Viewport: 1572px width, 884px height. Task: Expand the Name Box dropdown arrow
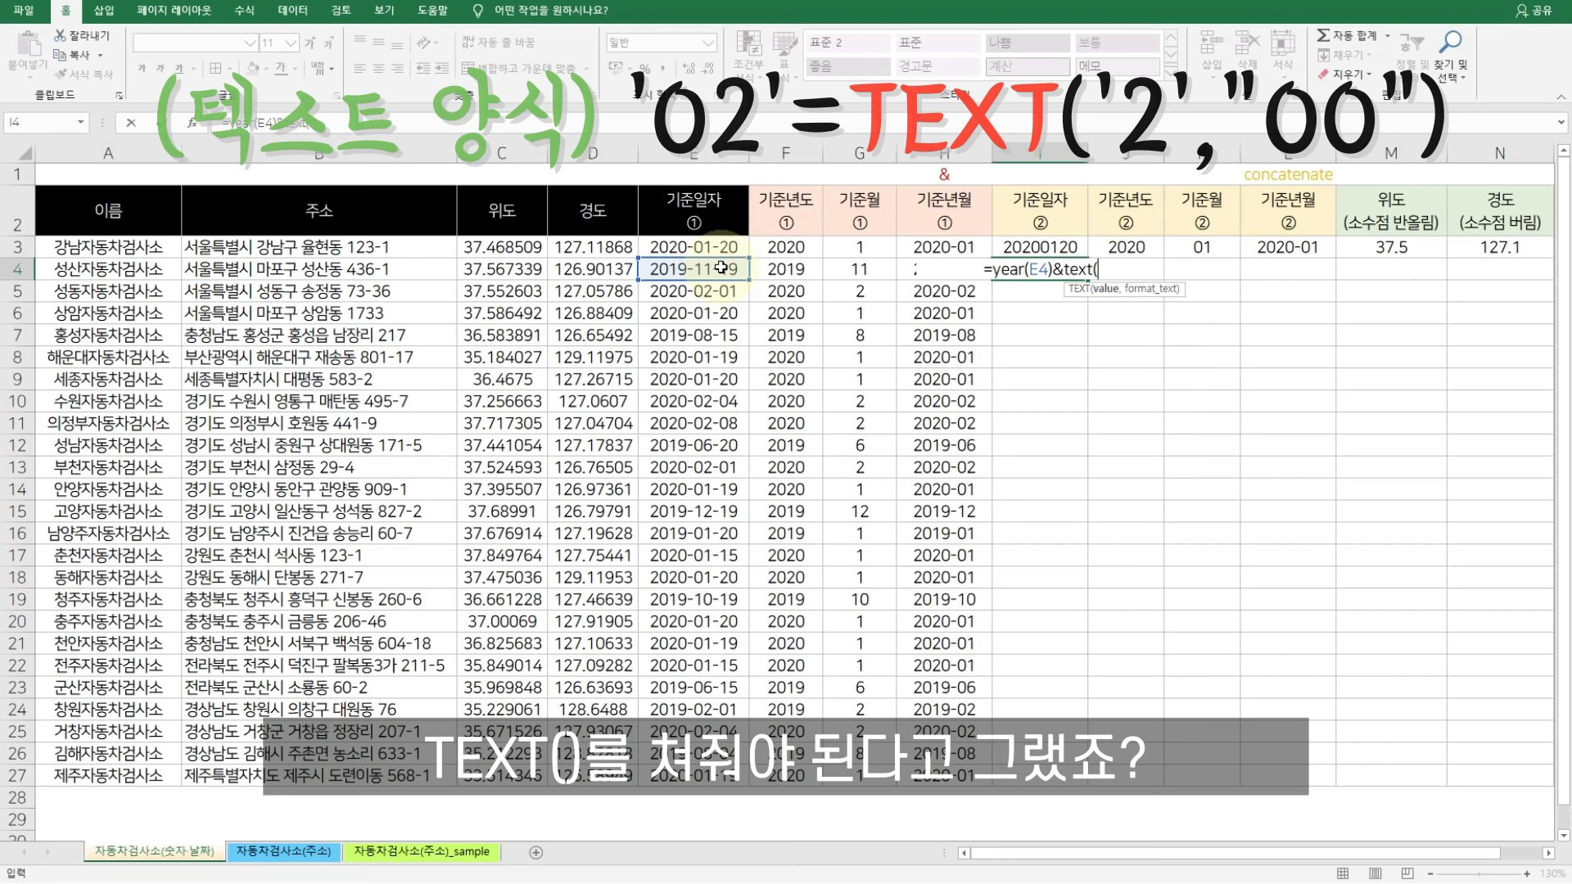80,123
